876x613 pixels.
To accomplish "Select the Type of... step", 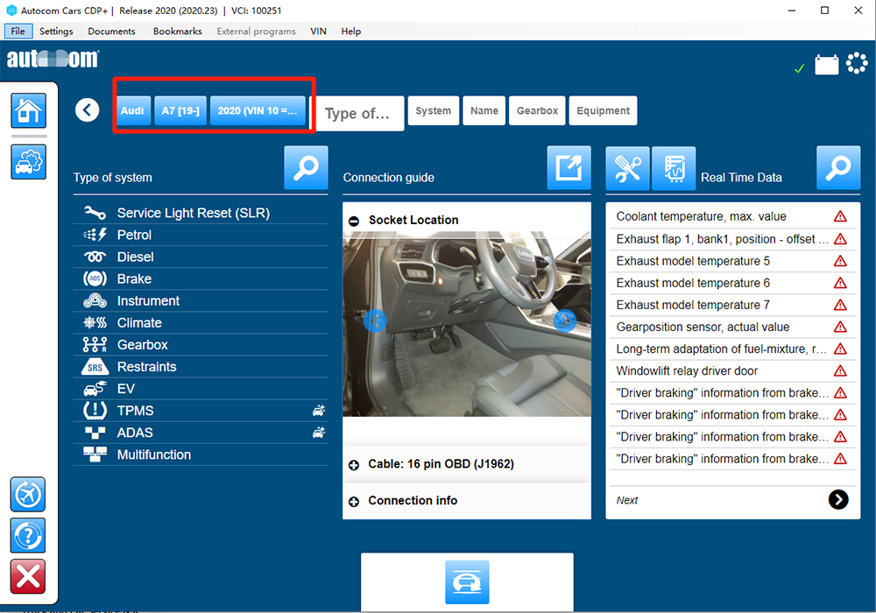I will tap(357, 113).
